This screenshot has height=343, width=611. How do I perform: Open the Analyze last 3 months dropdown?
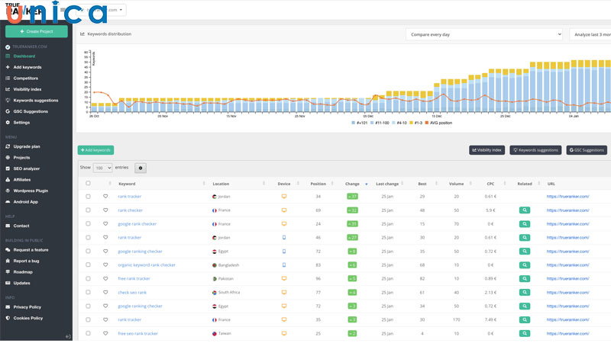click(590, 34)
